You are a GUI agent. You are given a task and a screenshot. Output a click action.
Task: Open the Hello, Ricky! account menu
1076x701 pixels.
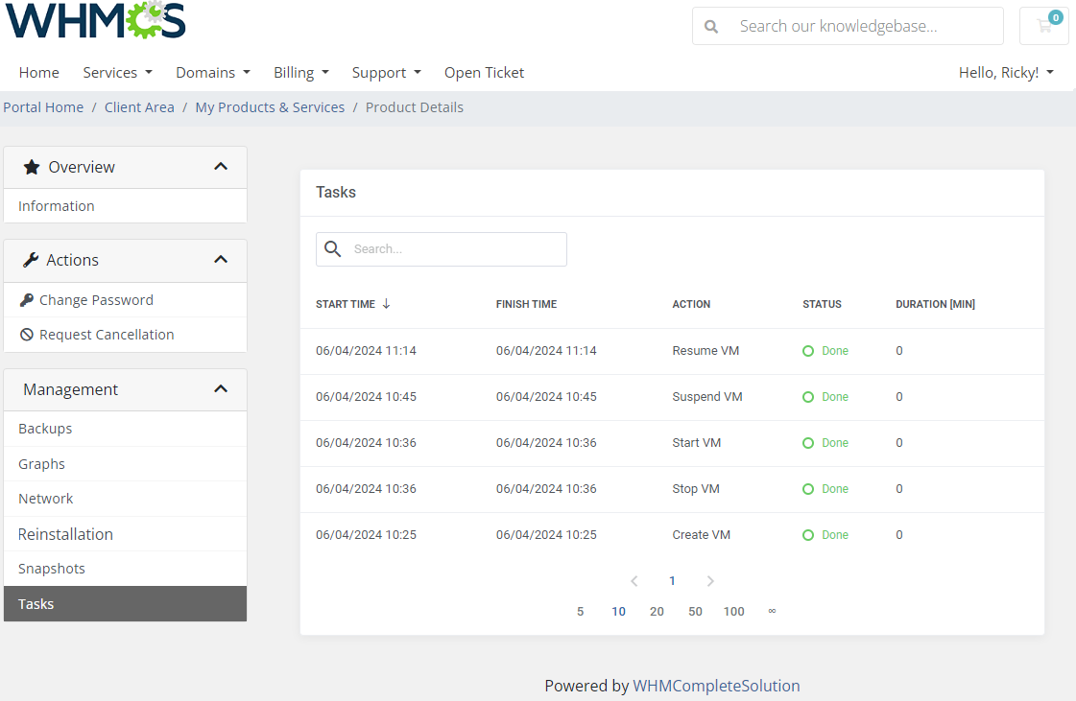coord(1006,73)
